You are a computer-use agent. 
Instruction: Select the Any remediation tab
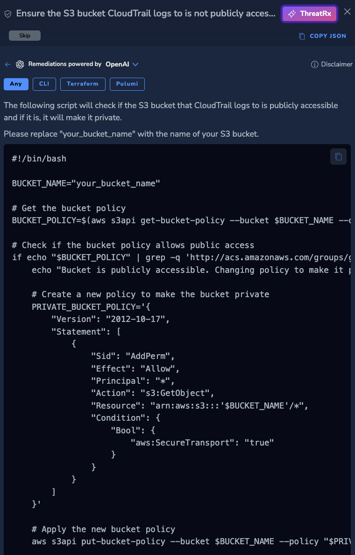coord(15,84)
